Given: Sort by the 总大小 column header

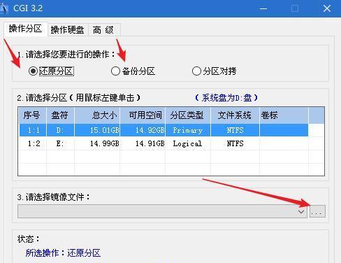Looking at the screenshot, I should click(97, 115).
